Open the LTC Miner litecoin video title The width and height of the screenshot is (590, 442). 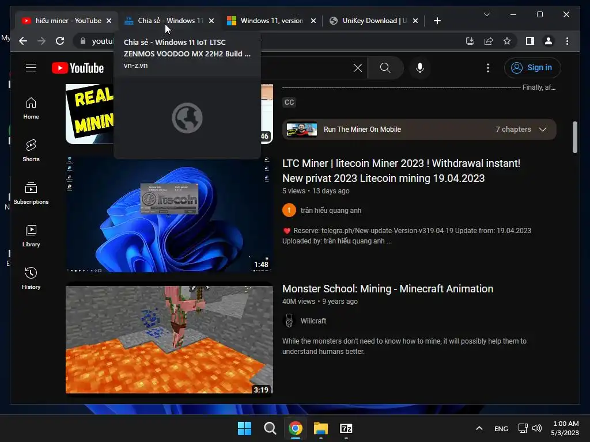[401, 170]
